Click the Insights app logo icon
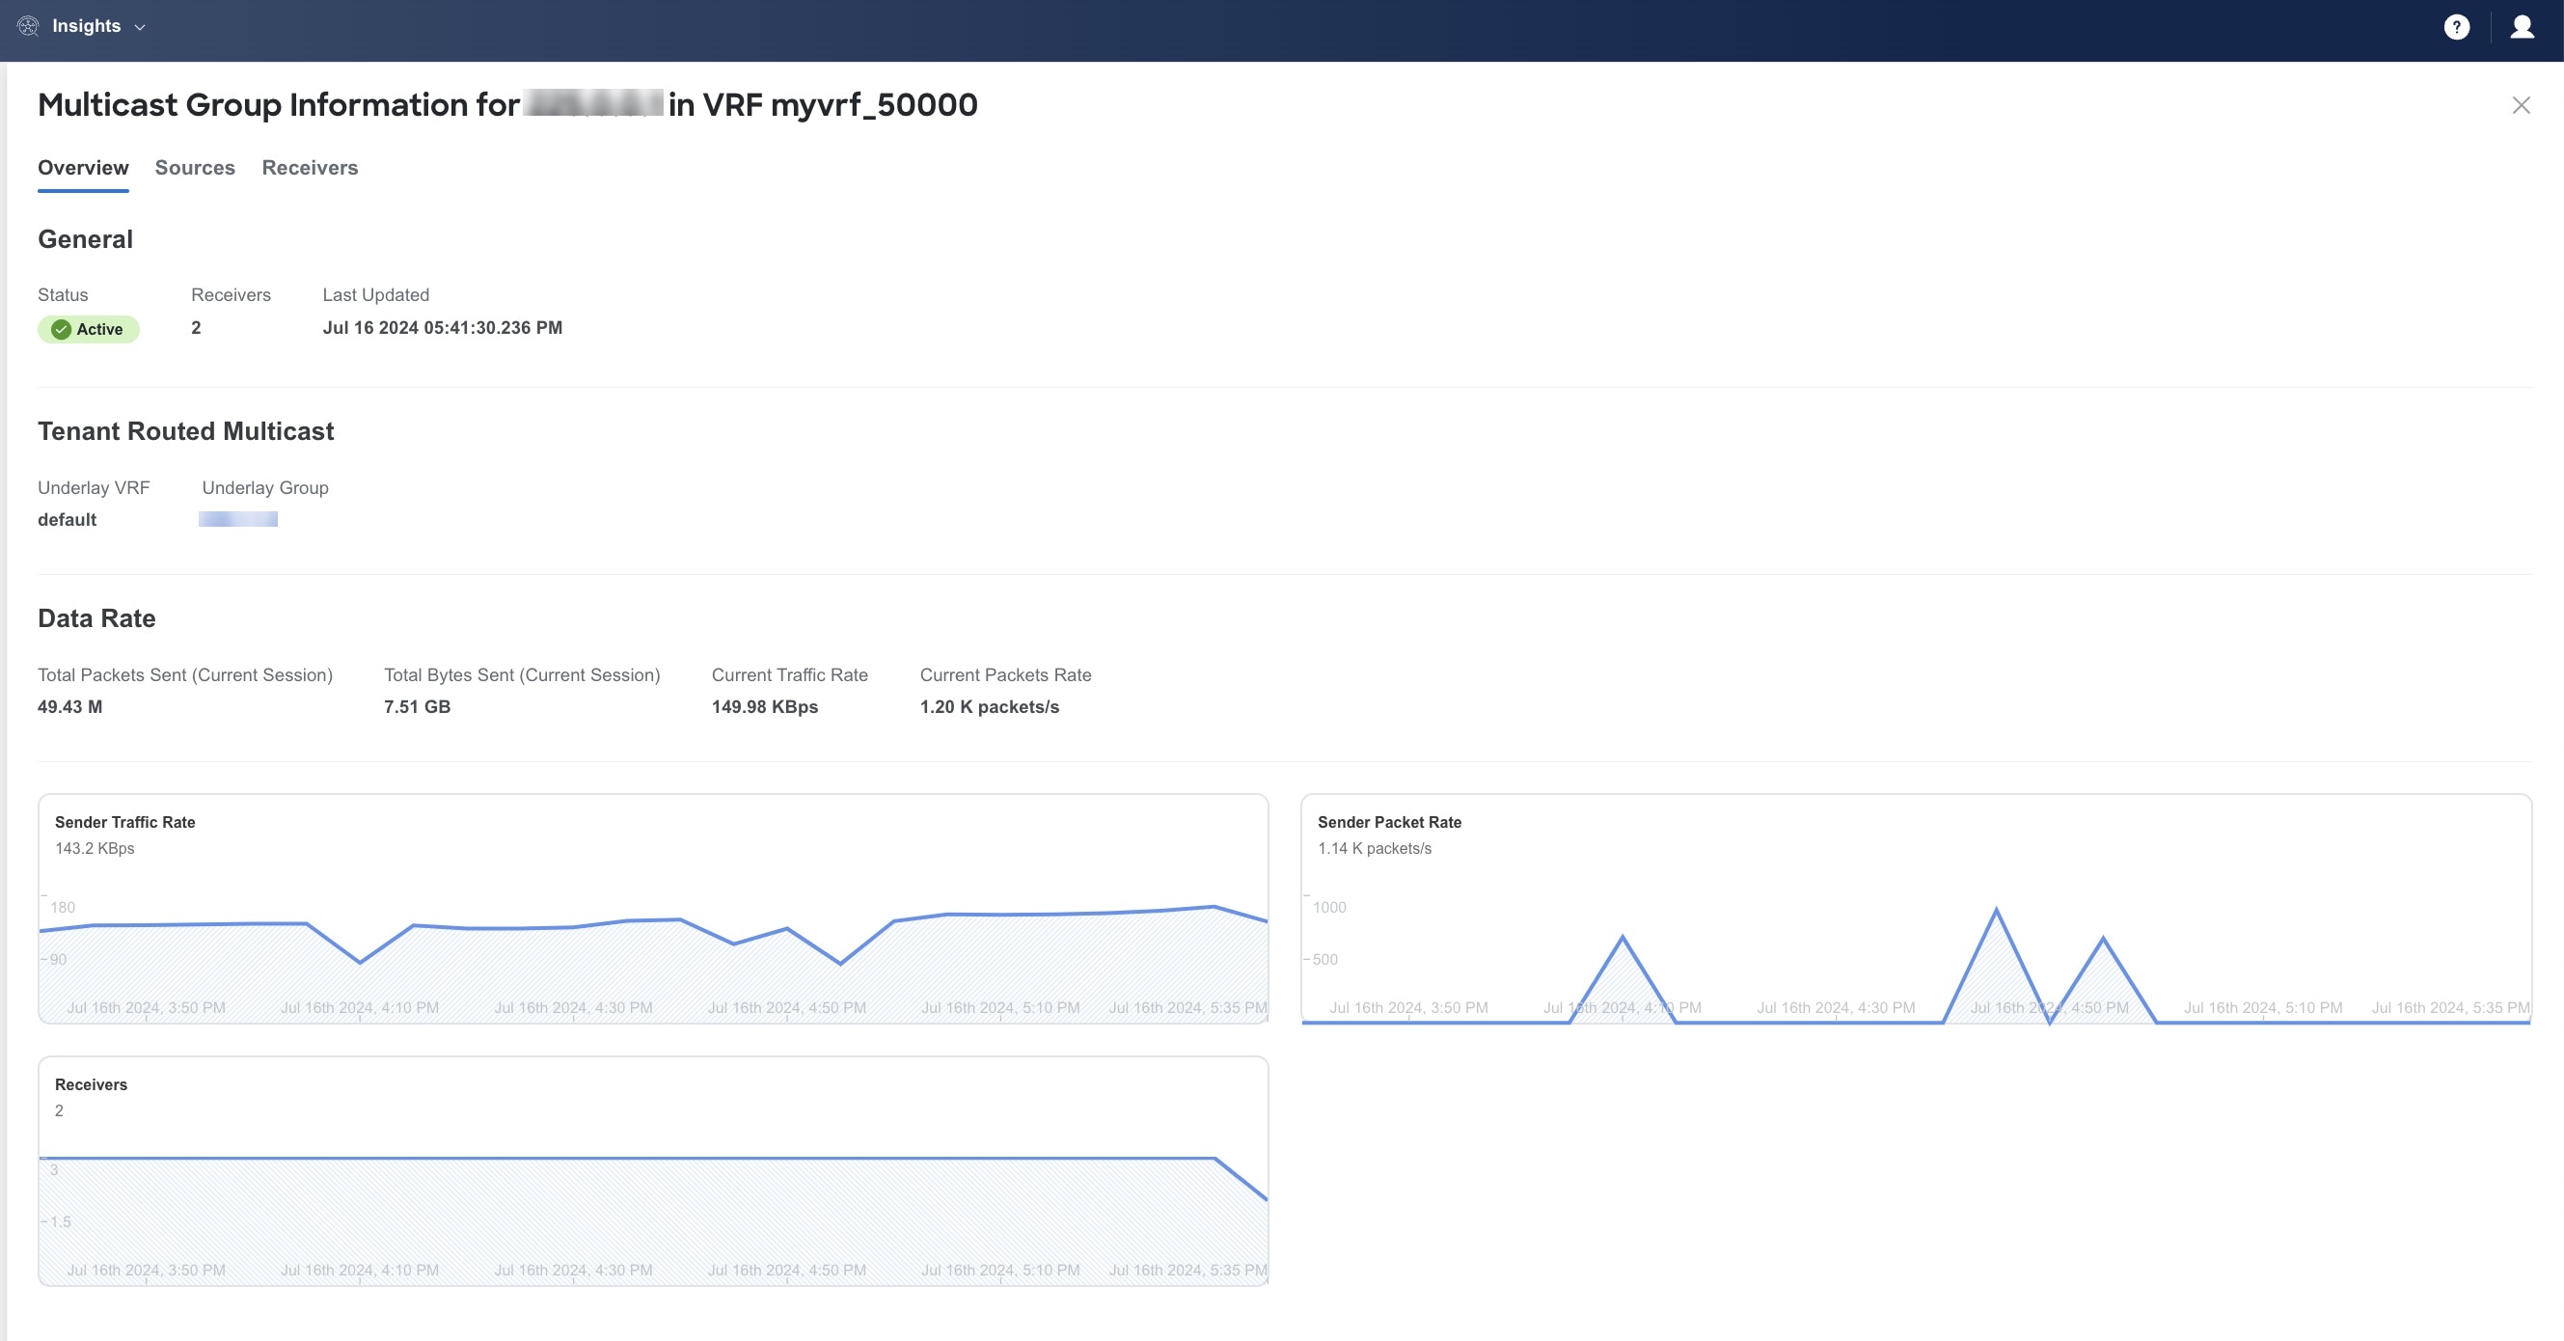This screenshot has height=1341, width=2564. pos(28,27)
